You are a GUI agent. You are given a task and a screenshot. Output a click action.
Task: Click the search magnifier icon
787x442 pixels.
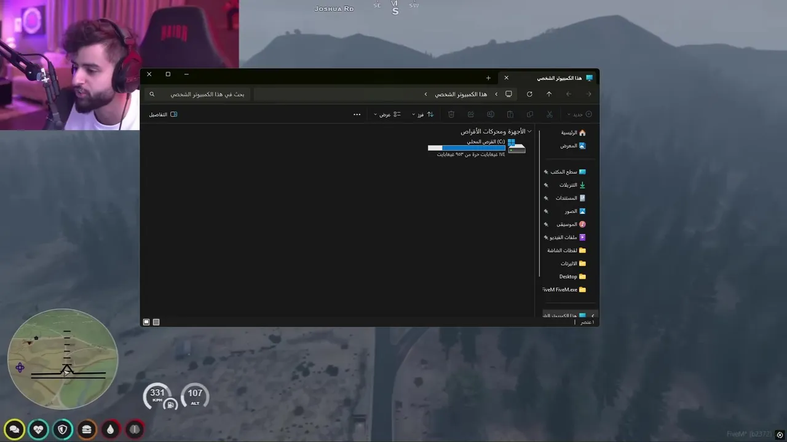point(152,94)
